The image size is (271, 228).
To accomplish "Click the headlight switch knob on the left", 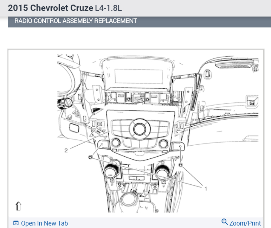I will (65, 104).
